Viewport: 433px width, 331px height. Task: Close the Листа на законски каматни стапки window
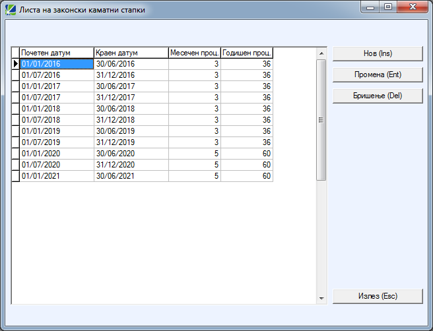413,7
